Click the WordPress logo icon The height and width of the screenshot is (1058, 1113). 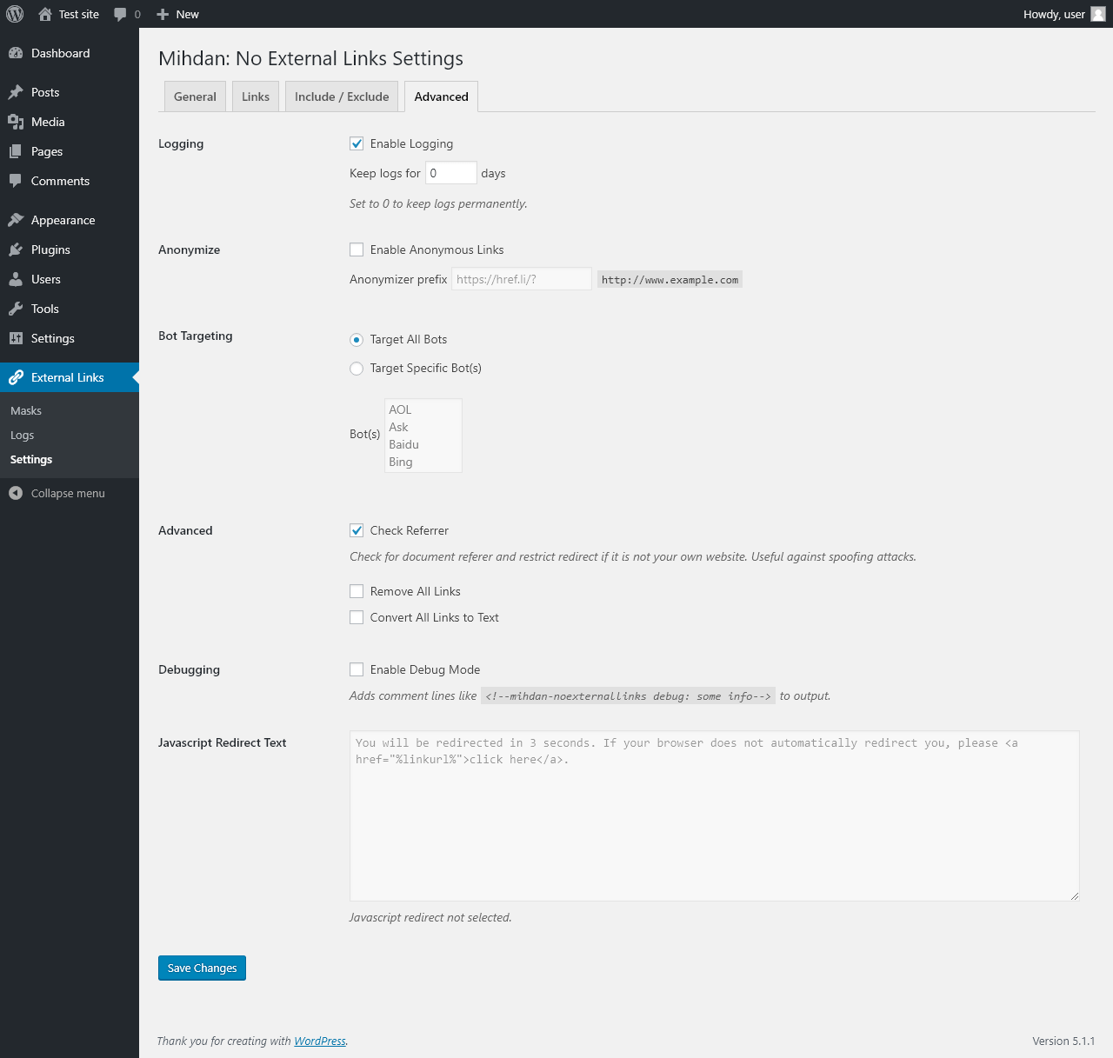pos(15,14)
